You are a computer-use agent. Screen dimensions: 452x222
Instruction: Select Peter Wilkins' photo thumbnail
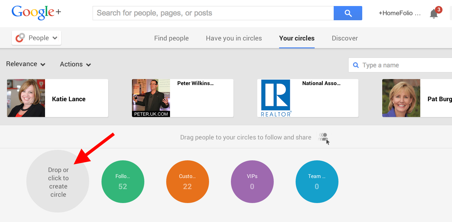point(151,98)
